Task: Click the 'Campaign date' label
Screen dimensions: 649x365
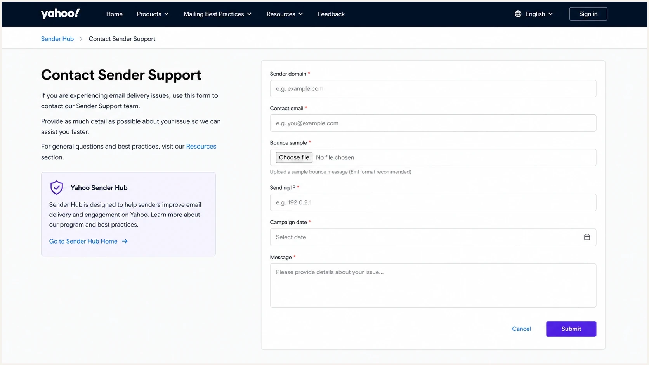Action: pyautogui.click(x=288, y=222)
